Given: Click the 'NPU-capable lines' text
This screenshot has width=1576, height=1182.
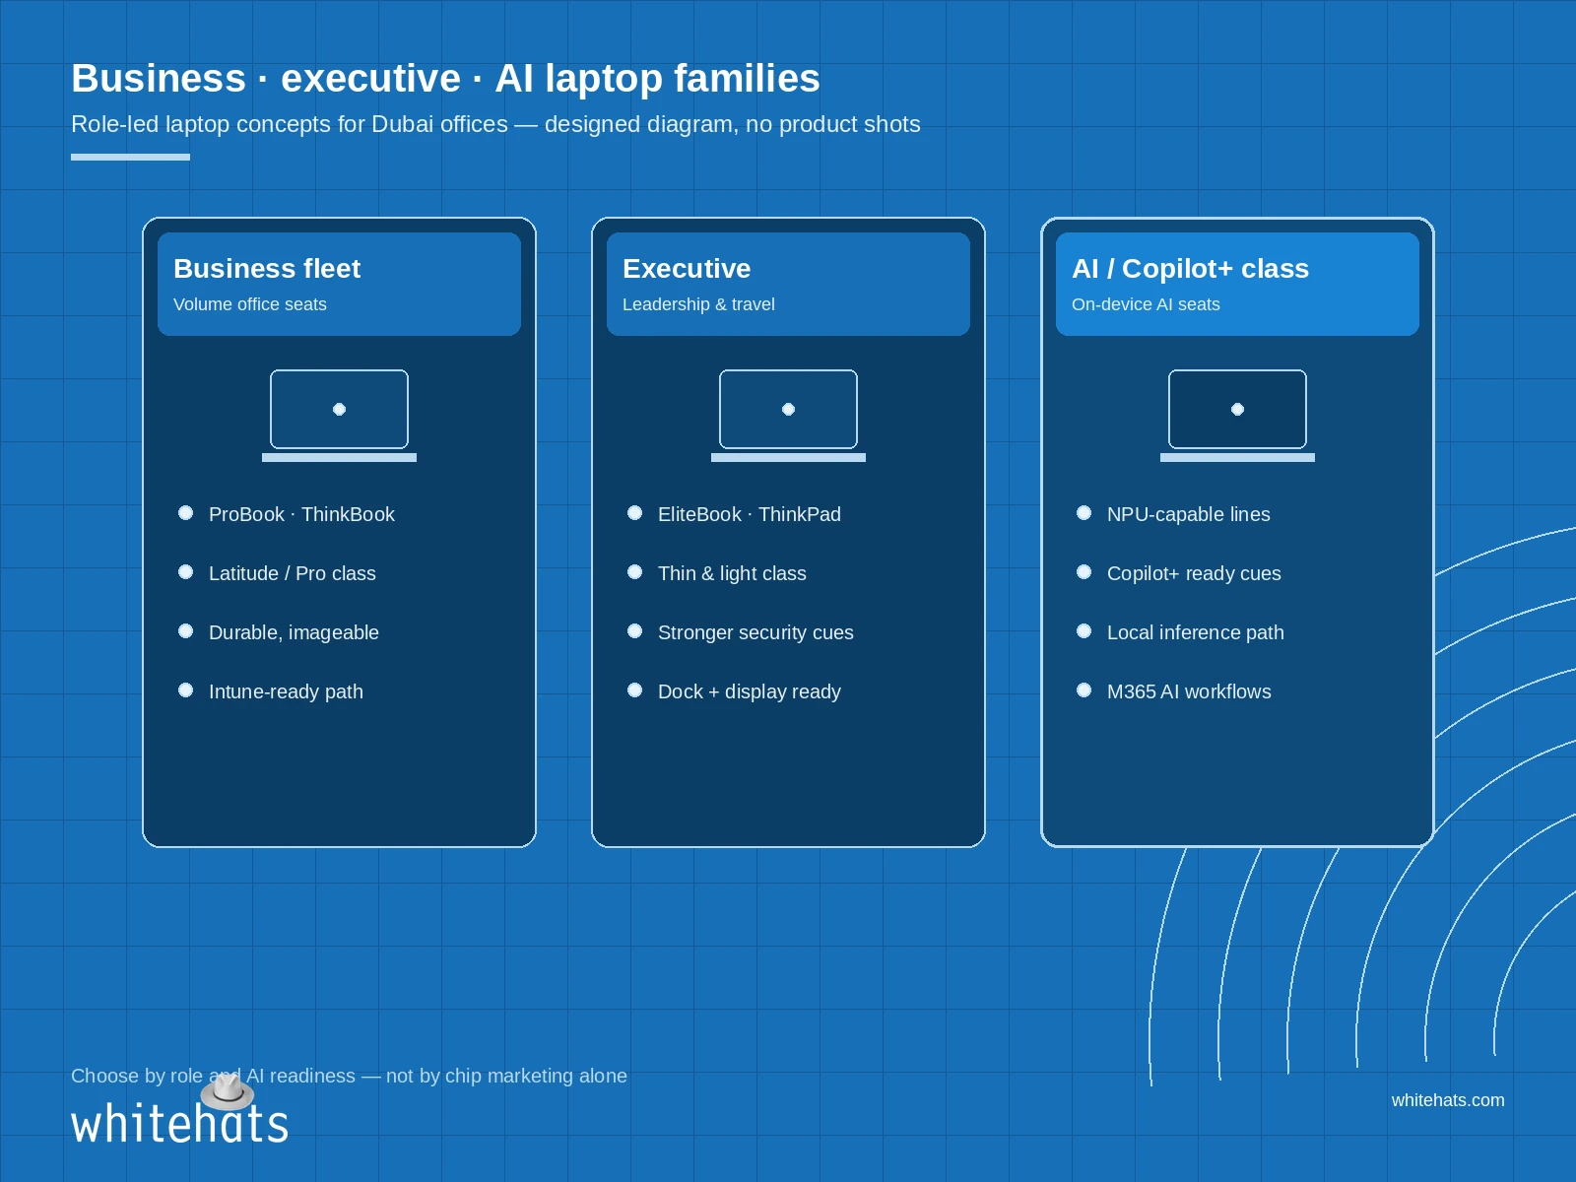Looking at the screenshot, I should point(1189,514).
